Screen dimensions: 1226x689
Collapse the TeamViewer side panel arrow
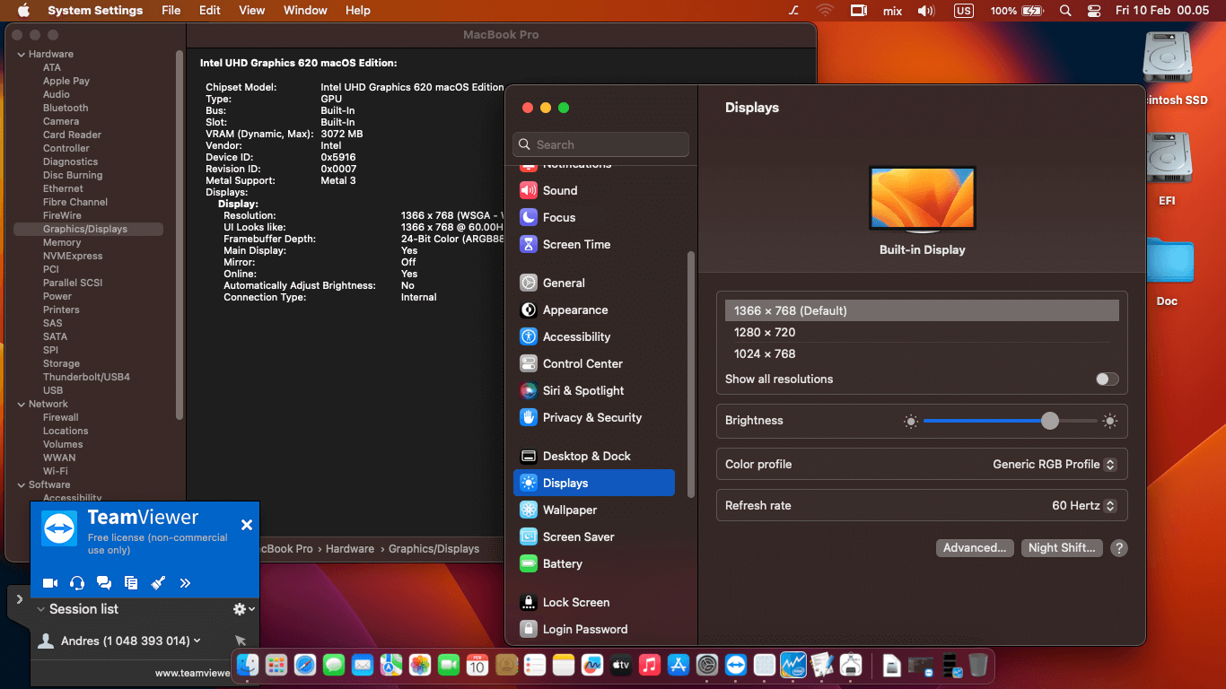click(20, 599)
